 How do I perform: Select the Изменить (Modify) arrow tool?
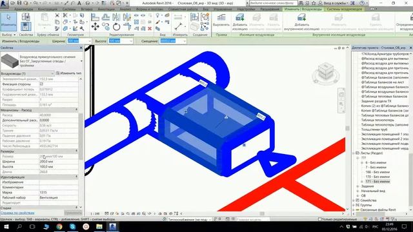[8, 21]
